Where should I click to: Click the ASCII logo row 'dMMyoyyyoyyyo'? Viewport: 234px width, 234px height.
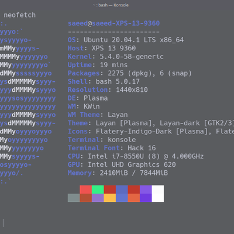(26, 132)
